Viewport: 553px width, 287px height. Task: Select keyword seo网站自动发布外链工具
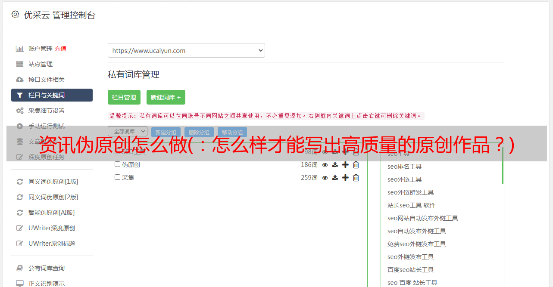pyautogui.click(x=422, y=218)
